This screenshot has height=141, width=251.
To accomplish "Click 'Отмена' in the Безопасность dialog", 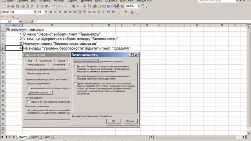I will (x=130, y=121).
